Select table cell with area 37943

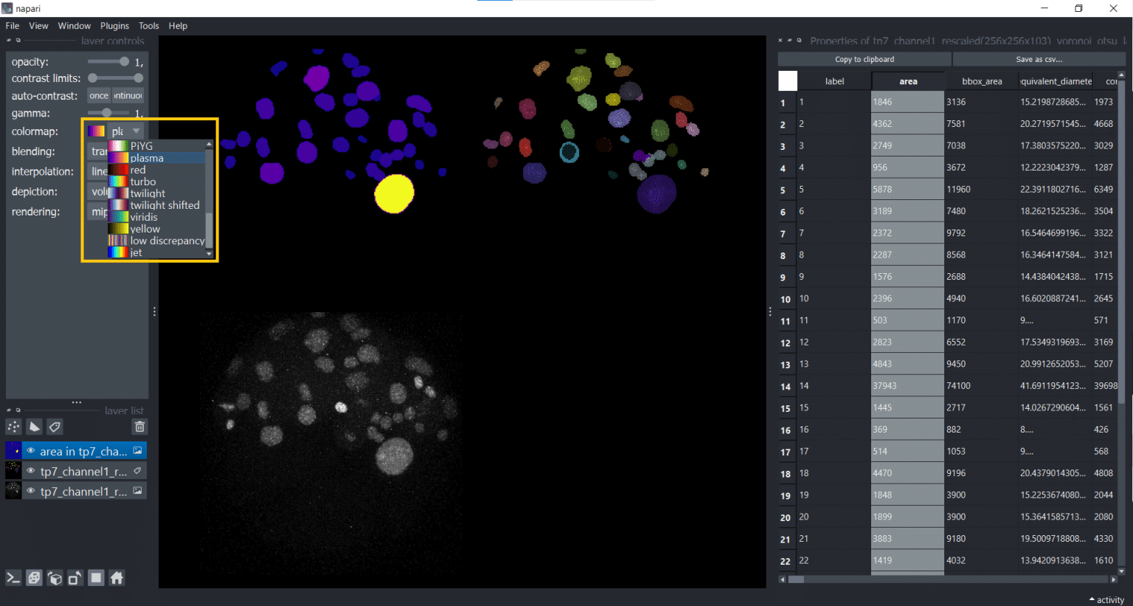tap(907, 386)
